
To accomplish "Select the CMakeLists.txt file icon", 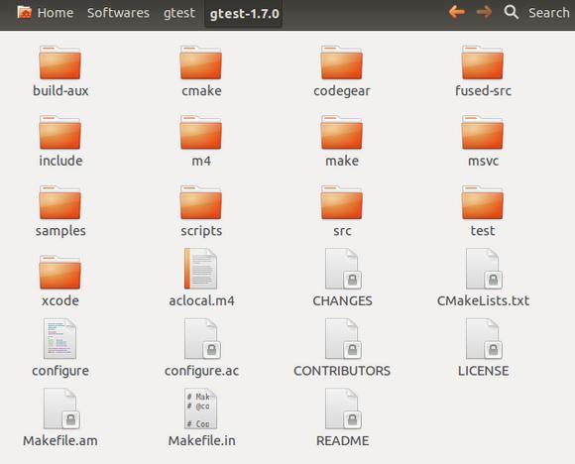I will pyautogui.click(x=484, y=269).
